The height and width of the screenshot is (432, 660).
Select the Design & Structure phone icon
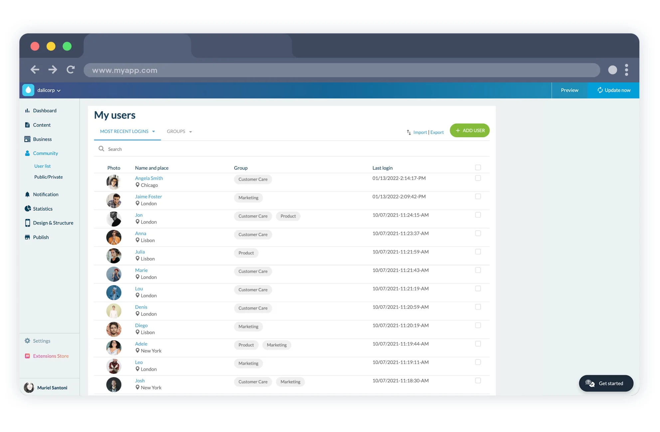tap(28, 223)
